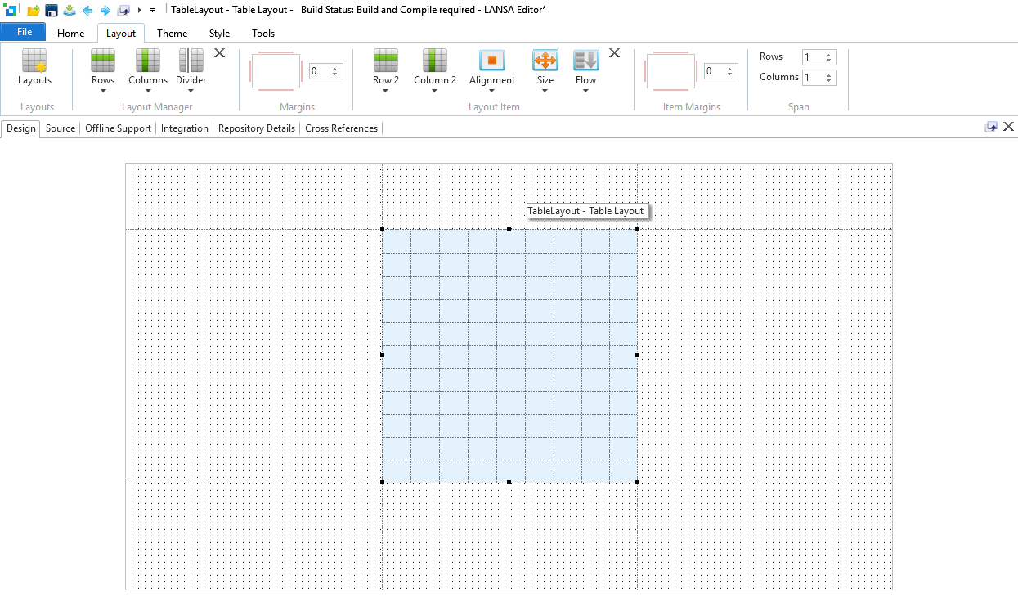Click the Layouts grid icon
This screenshot has height=597, width=1018.
click(34, 61)
